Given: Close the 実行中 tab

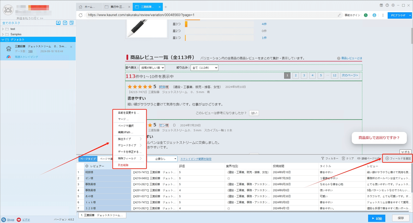Looking at the screenshot, I should tap(129, 7).
